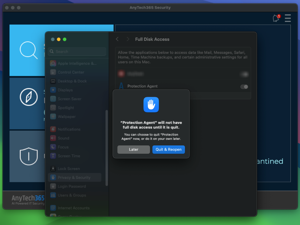Open Wallpaper settings
Image resolution: width=300 pixels, height=225 pixels.
(74, 117)
